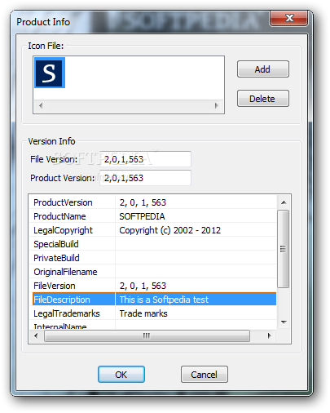Select the FileVersion row
This screenshot has height=413, width=330.
(x=153, y=286)
